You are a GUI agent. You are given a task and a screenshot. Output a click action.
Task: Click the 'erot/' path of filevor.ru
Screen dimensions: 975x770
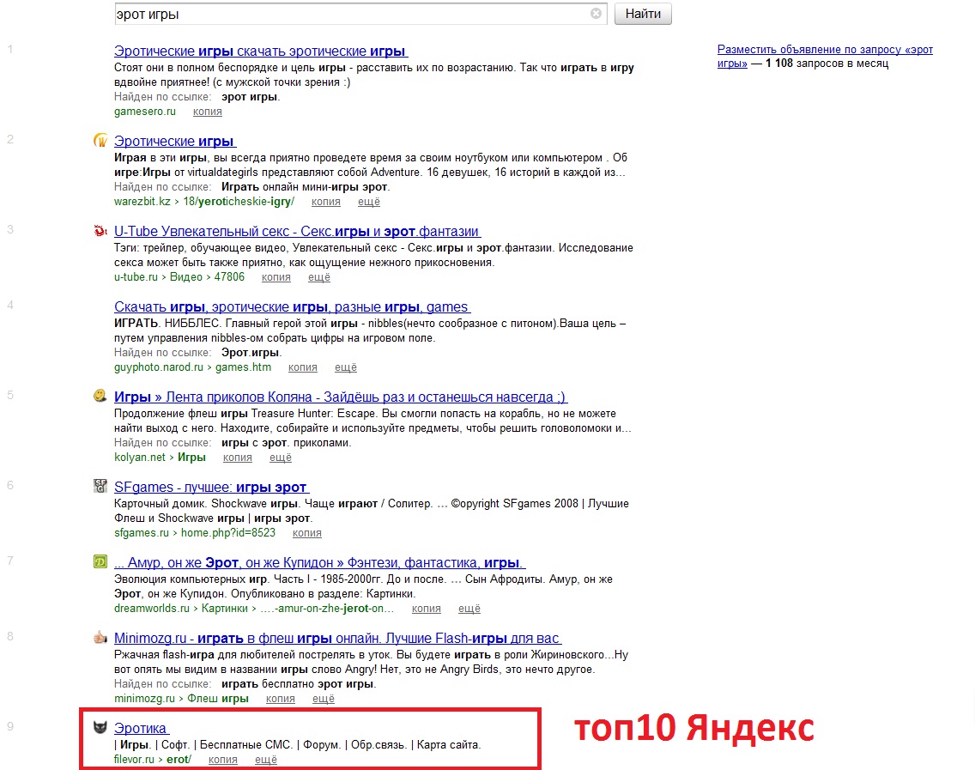click(x=179, y=759)
